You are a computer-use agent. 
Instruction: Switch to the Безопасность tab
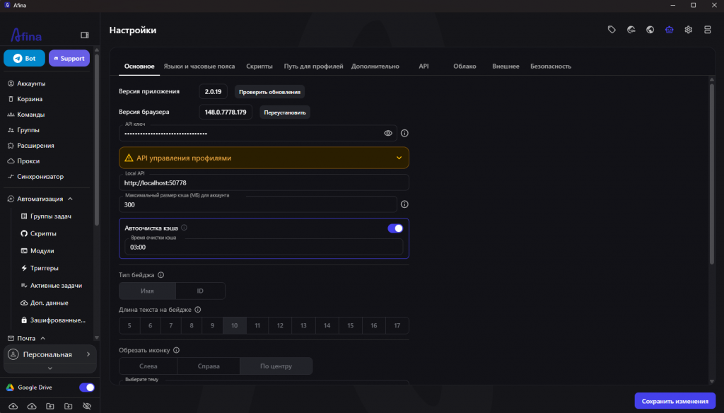click(x=550, y=66)
